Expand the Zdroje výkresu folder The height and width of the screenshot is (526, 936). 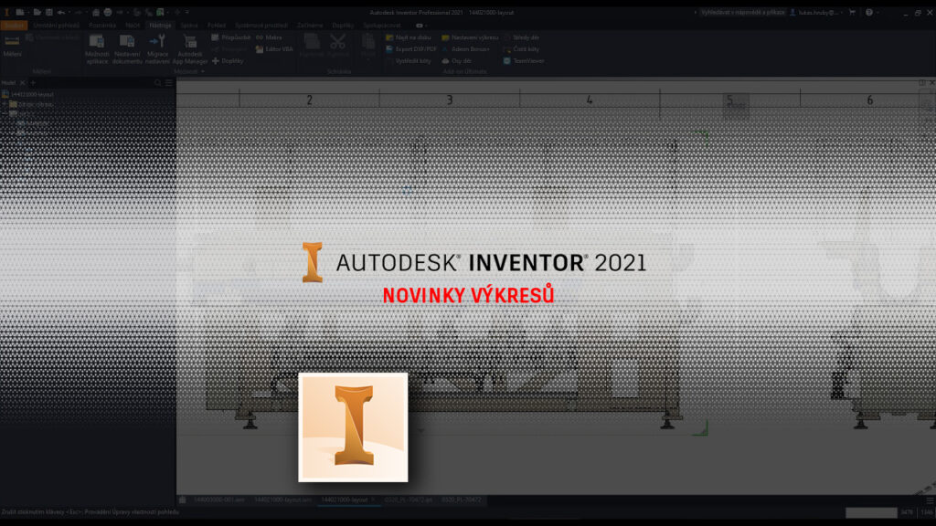[x=5, y=104]
